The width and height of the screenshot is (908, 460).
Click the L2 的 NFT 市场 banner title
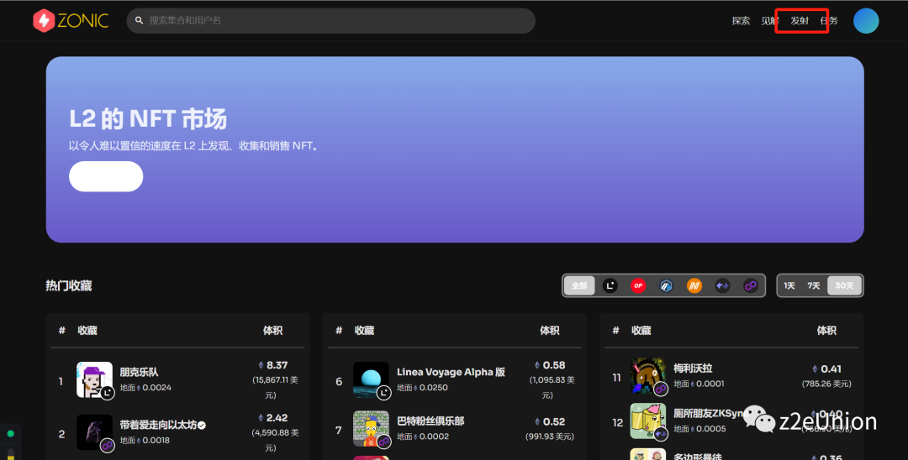[x=148, y=119]
